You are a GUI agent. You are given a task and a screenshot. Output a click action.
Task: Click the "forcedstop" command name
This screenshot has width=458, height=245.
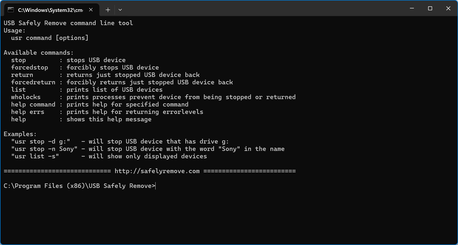point(30,68)
